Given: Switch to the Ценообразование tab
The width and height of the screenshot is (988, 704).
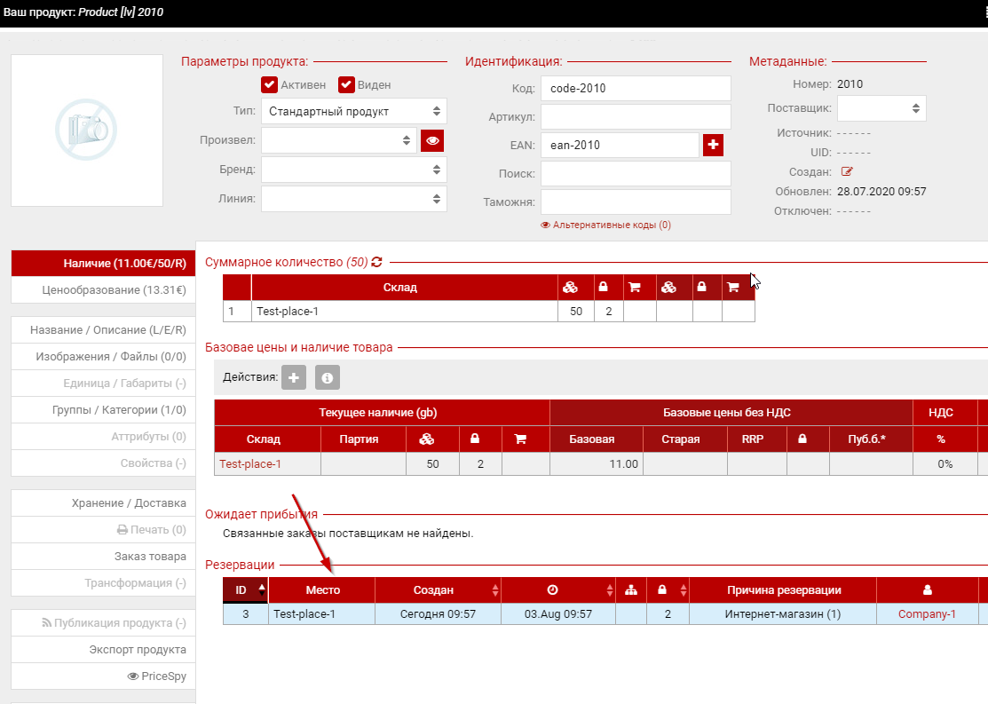Looking at the screenshot, I should (x=103, y=290).
